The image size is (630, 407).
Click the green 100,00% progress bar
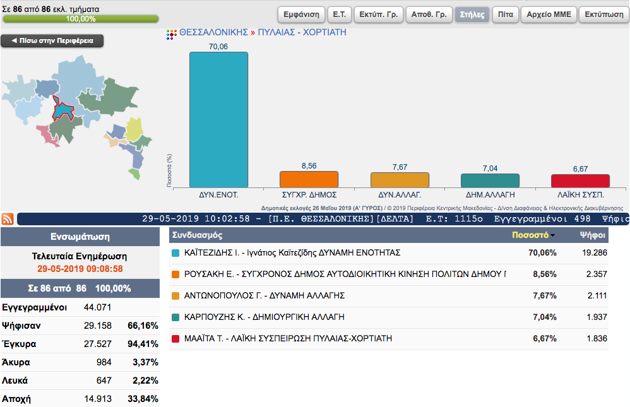click(x=80, y=19)
